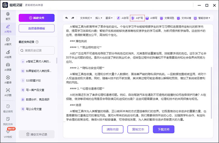
Task: Open the AI聊天 chat icon
Action: [x=8, y=39]
